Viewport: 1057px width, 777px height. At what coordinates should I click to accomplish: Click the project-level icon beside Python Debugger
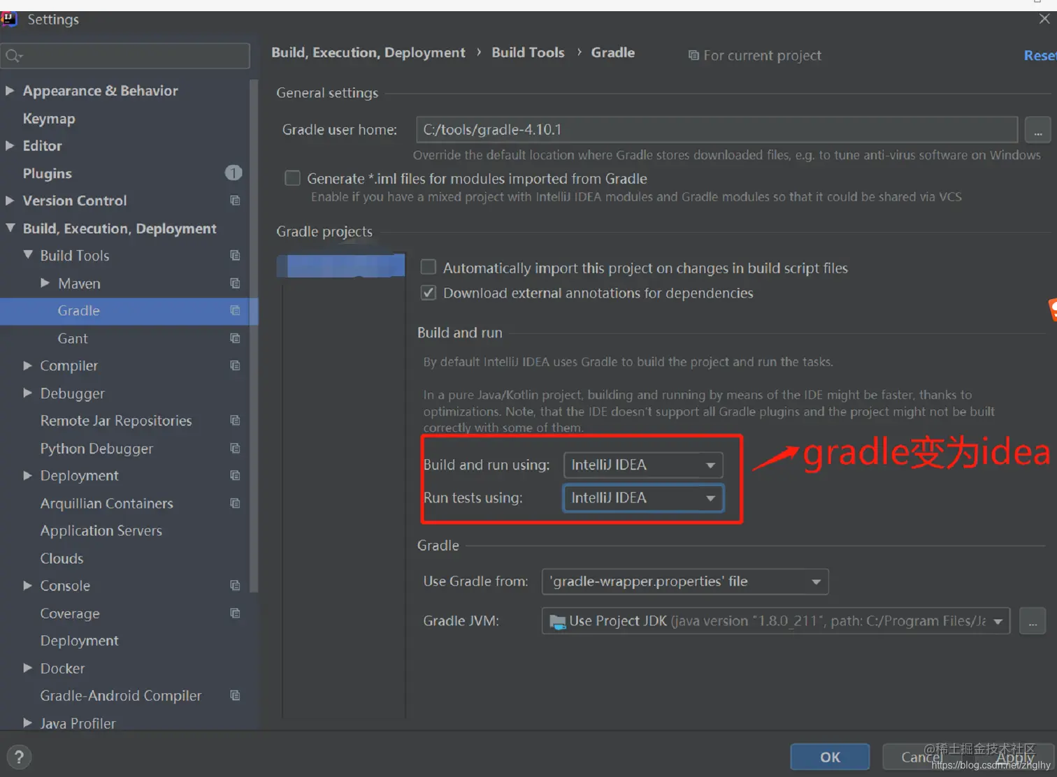click(235, 448)
